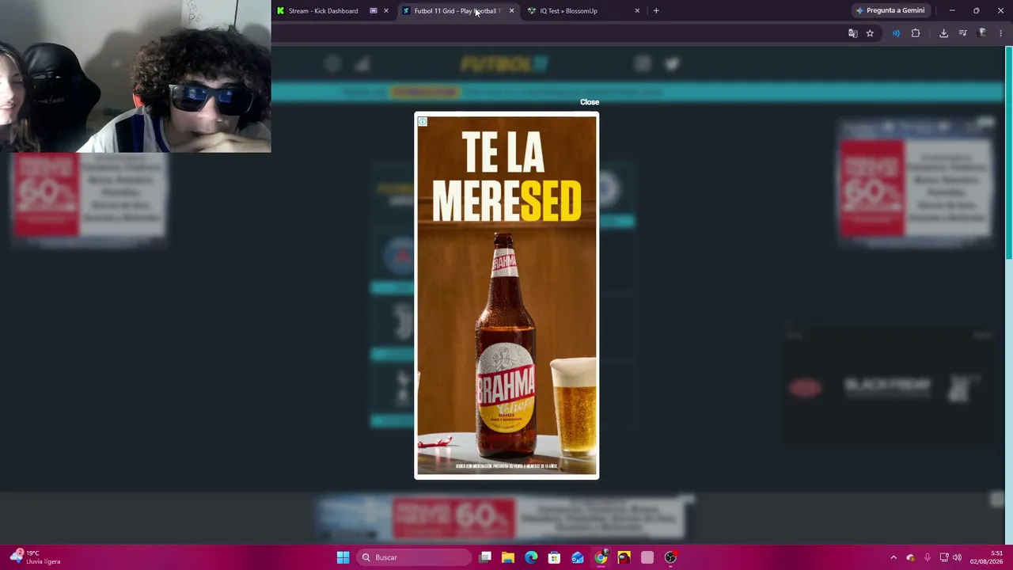Image resolution: width=1013 pixels, height=570 pixels.
Task: Click the blurred FUTBOL11 site logo
Action: tap(504, 64)
